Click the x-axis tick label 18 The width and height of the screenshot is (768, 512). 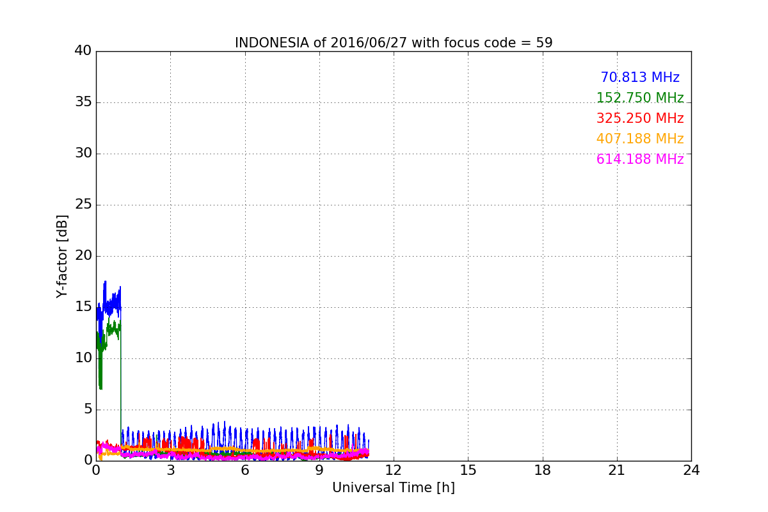(543, 470)
